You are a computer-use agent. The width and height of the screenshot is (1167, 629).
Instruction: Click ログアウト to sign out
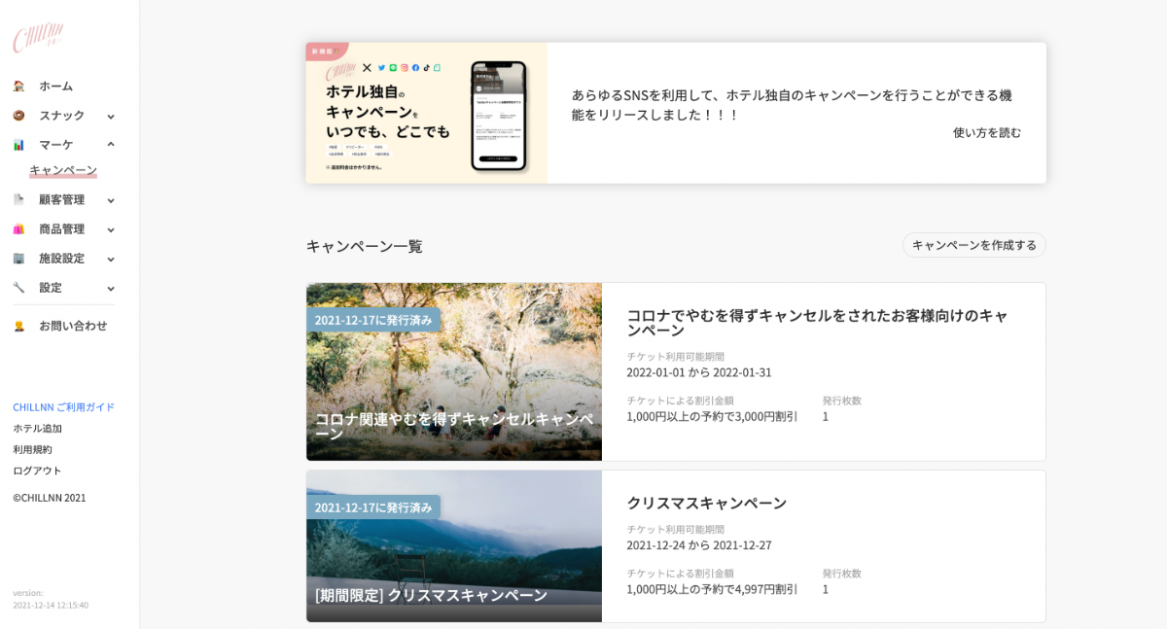37,471
